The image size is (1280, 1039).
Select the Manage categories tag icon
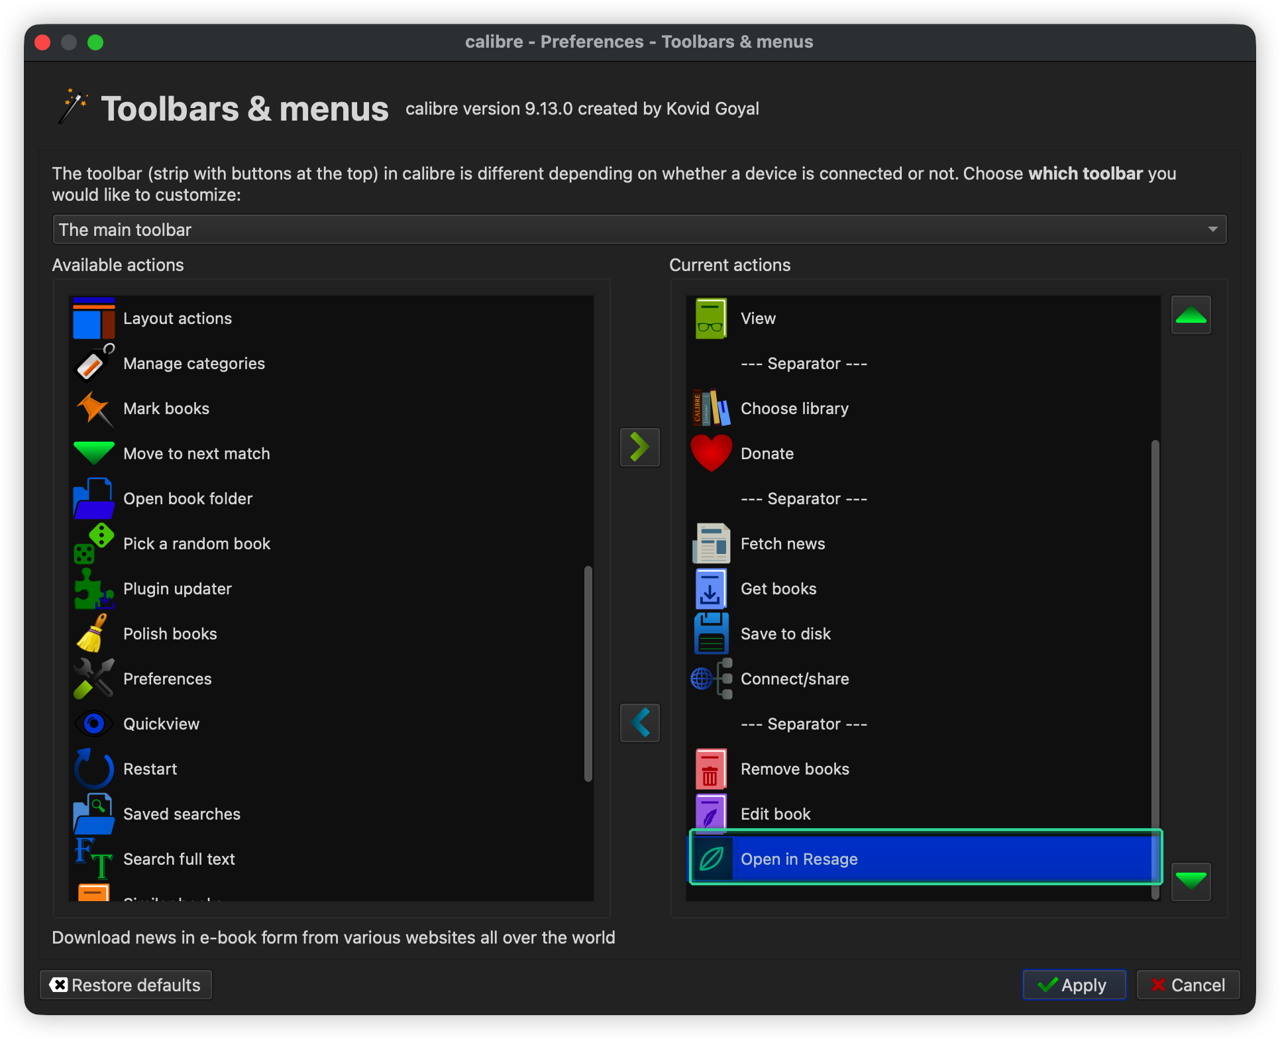pyautogui.click(x=93, y=364)
